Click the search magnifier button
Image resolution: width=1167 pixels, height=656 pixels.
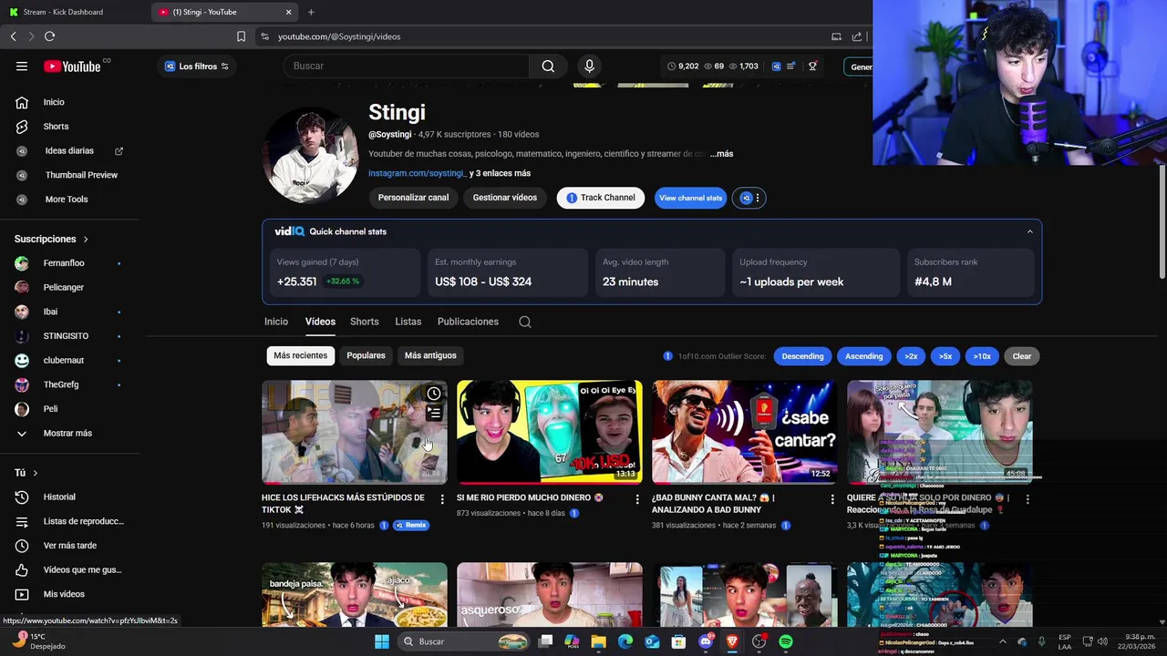click(x=548, y=66)
